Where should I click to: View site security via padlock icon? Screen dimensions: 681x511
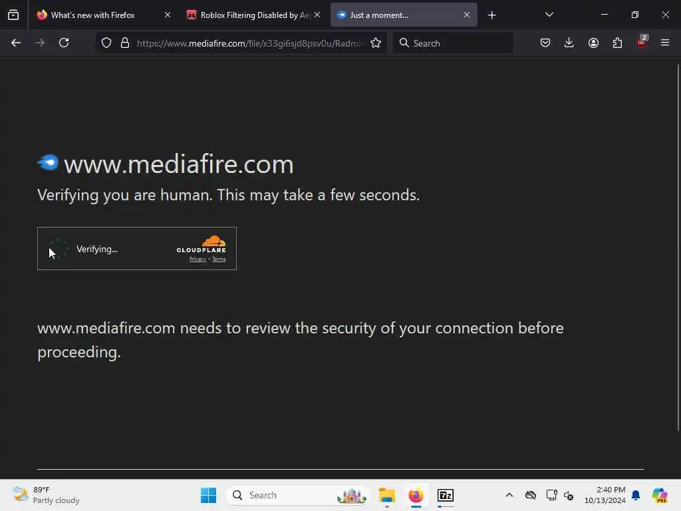[x=125, y=43]
